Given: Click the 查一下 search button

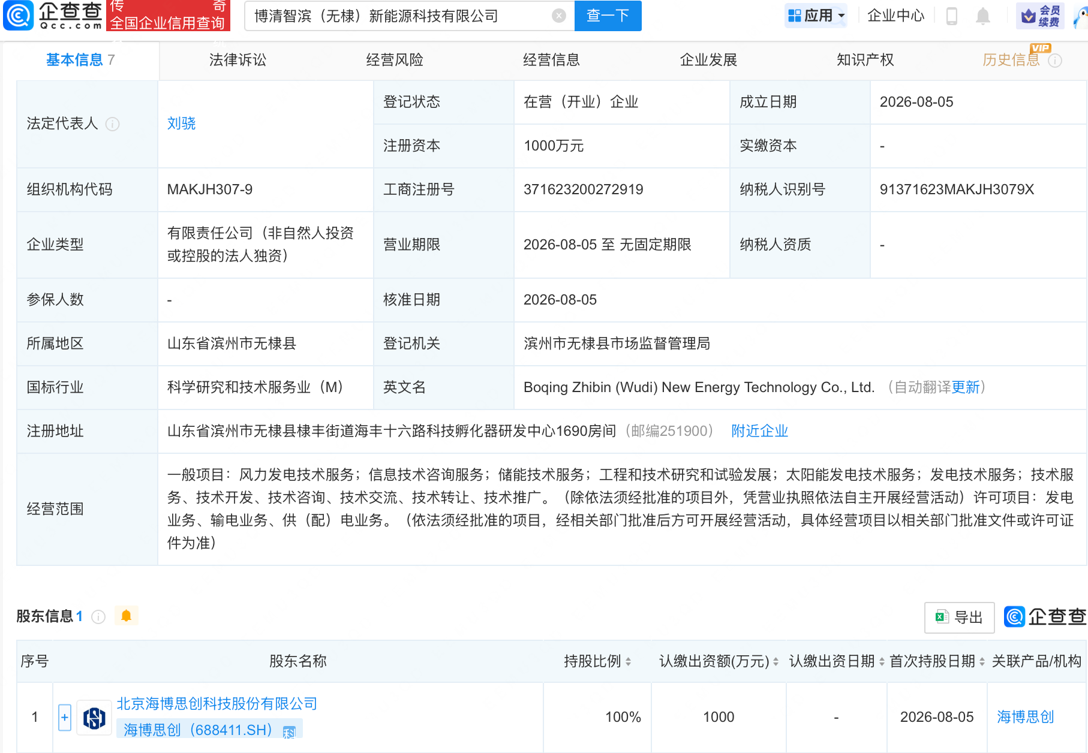Looking at the screenshot, I should 608,16.
